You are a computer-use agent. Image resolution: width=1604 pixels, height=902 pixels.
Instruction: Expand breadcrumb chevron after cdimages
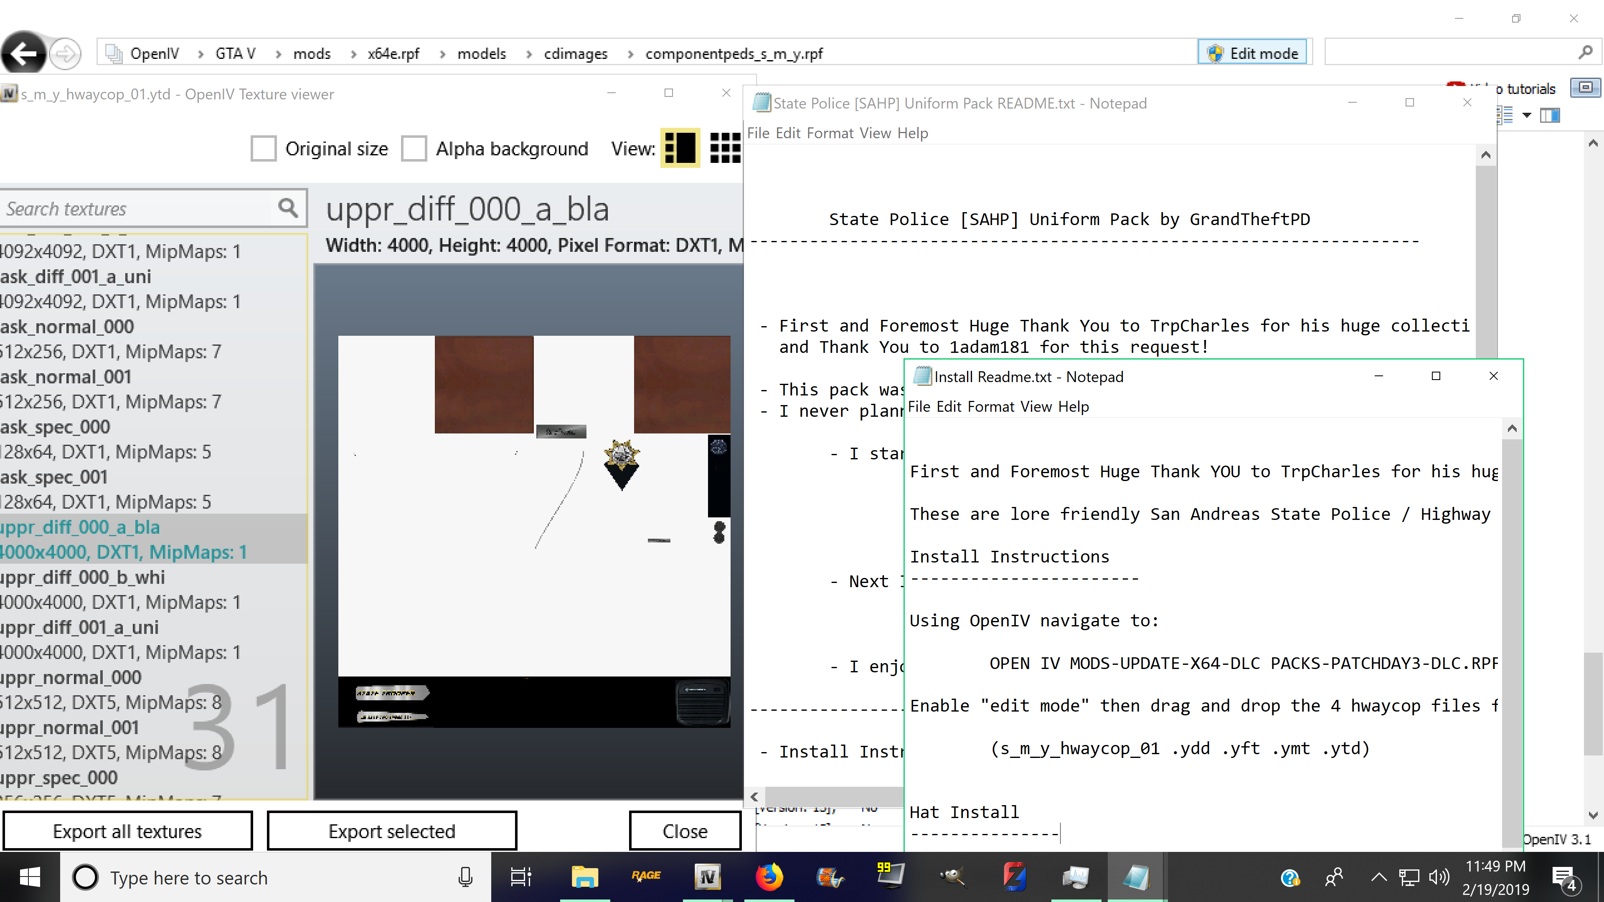(630, 54)
